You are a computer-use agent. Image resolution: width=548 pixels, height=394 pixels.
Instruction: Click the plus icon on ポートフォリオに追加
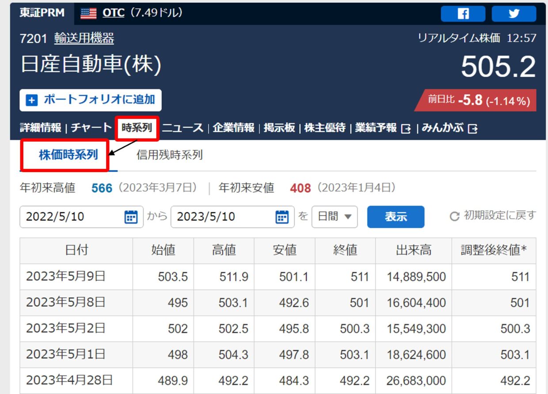[x=32, y=100]
